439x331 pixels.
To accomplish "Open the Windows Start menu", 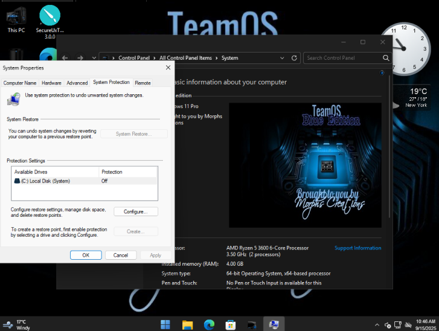I will (165, 324).
